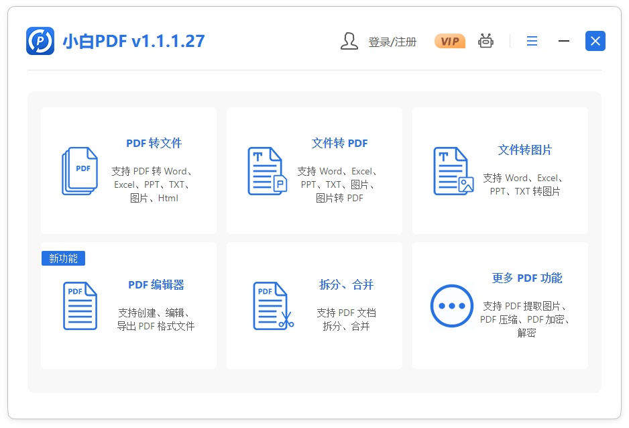Open the user profile icon
This screenshot has height=428, width=629.
click(x=349, y=41)
